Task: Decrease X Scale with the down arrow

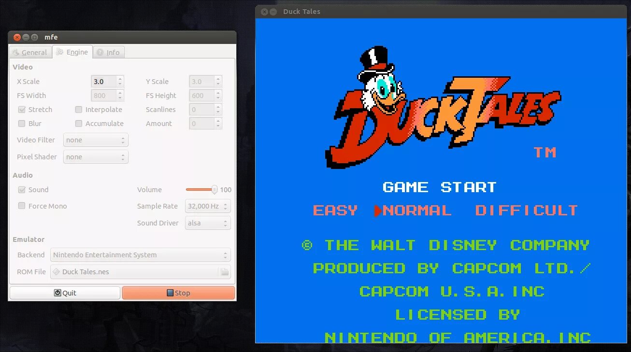Action: click(x=120, y=84)
